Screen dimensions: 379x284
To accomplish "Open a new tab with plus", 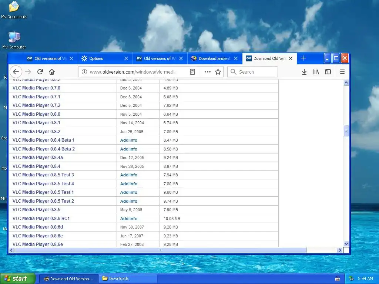I will (303, 58).
